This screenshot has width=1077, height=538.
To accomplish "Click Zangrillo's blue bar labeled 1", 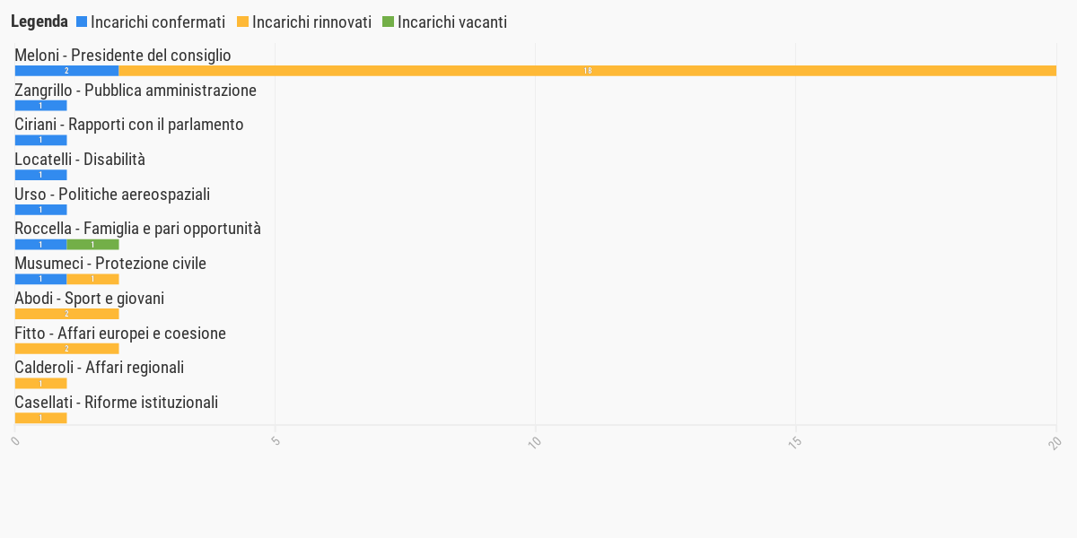I will coord(40,106).
